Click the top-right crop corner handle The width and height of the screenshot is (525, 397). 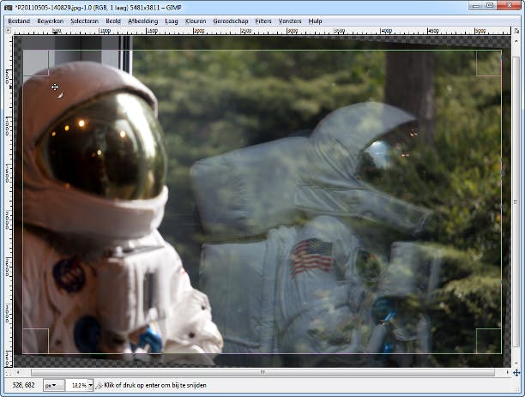pyautogui.click(x=489, y=63)
